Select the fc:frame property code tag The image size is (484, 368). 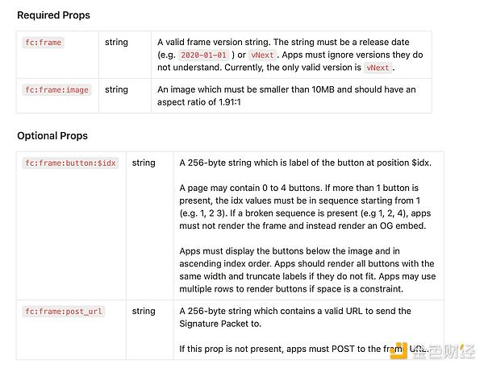(x=44, y=42)
